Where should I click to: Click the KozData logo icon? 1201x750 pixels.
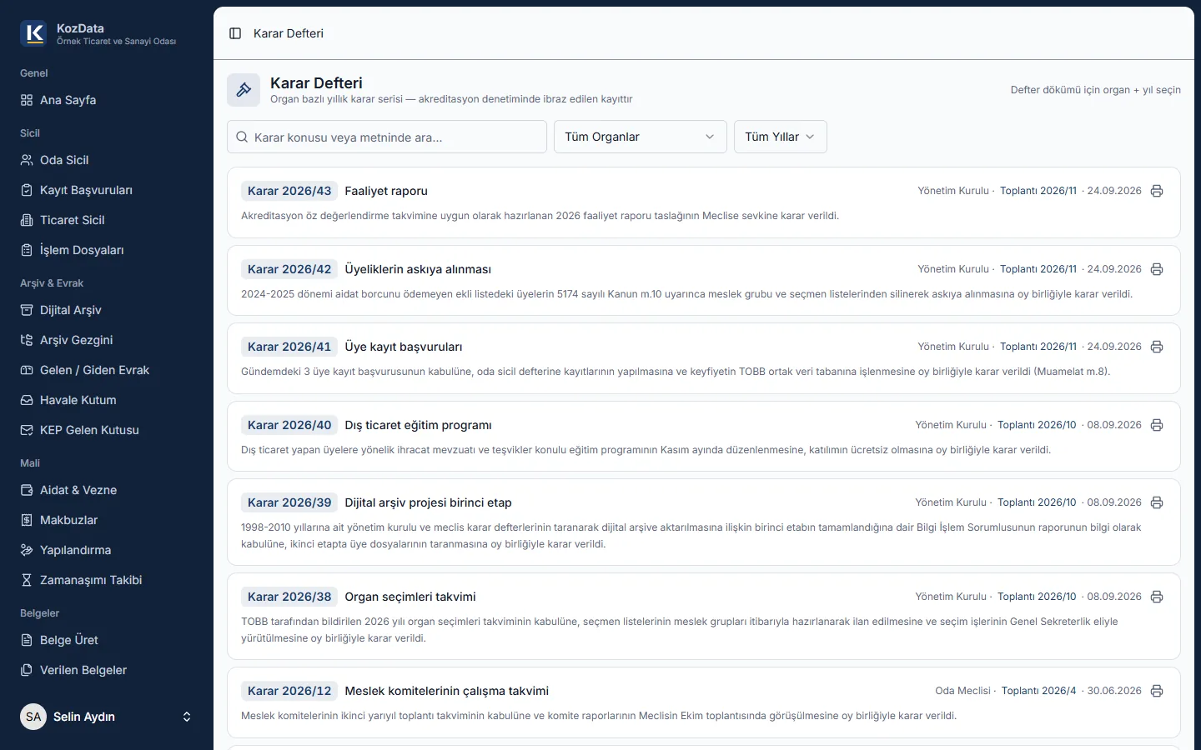[33, 33]
